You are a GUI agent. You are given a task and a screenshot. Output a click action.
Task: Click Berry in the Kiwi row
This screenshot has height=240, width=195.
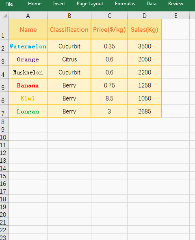69,98
